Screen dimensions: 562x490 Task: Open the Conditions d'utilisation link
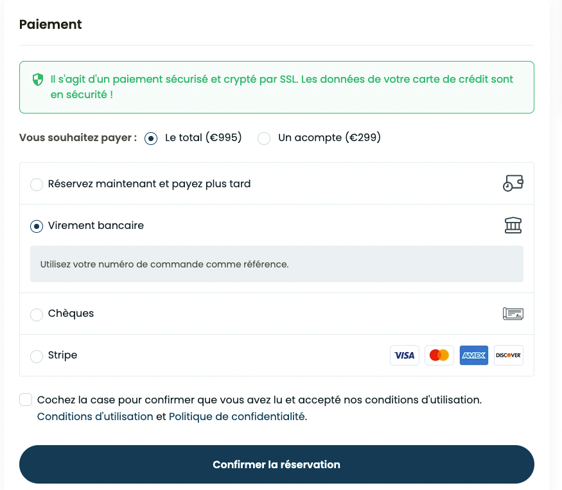(x=95, y=417)
